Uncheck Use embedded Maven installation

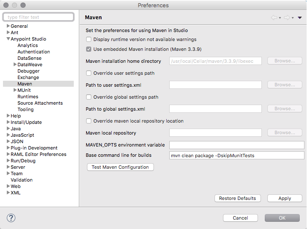[x=89, y=49]
